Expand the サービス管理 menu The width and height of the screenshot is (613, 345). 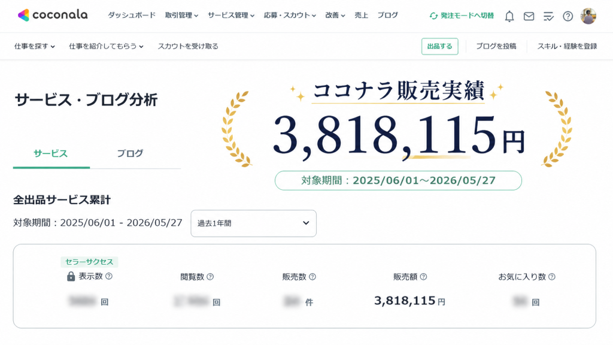click(x=231, y=15)
